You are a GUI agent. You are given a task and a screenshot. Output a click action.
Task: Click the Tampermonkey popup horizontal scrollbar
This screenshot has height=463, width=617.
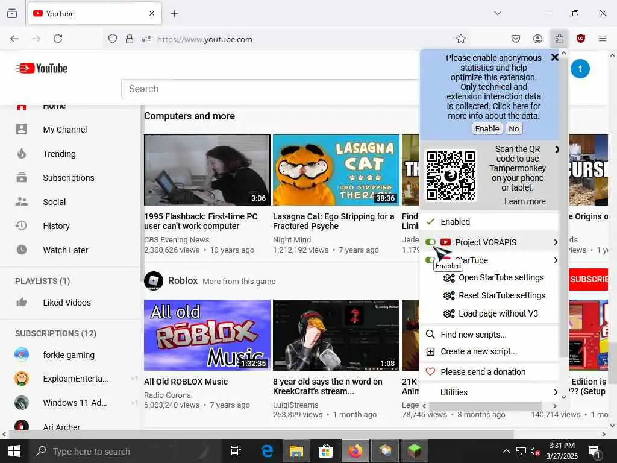pos(485,406)
